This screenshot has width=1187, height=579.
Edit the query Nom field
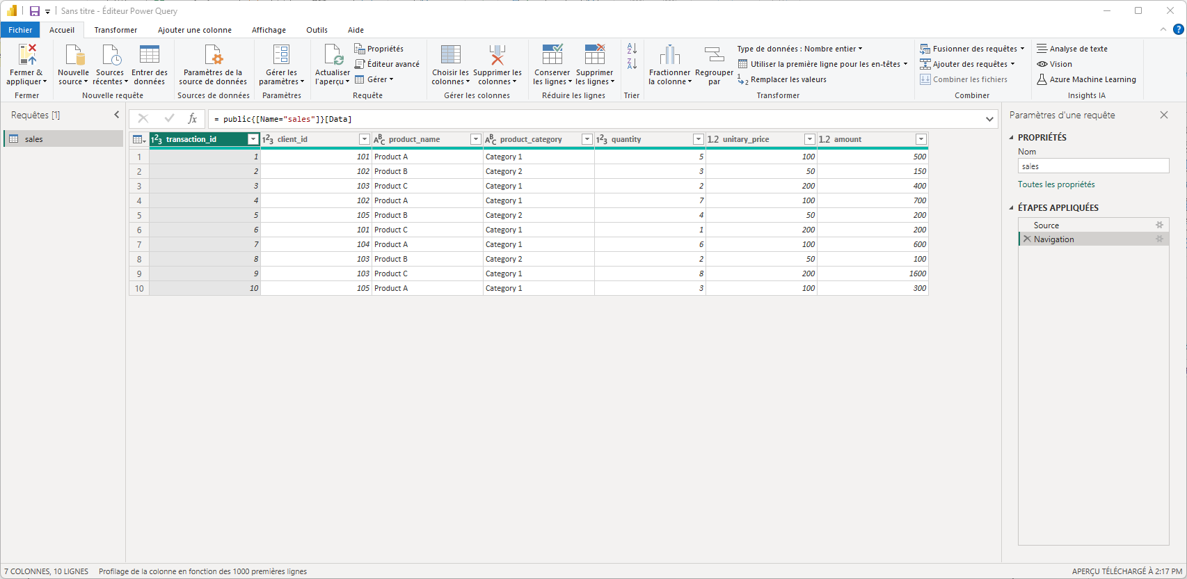tap(1093, 166)
